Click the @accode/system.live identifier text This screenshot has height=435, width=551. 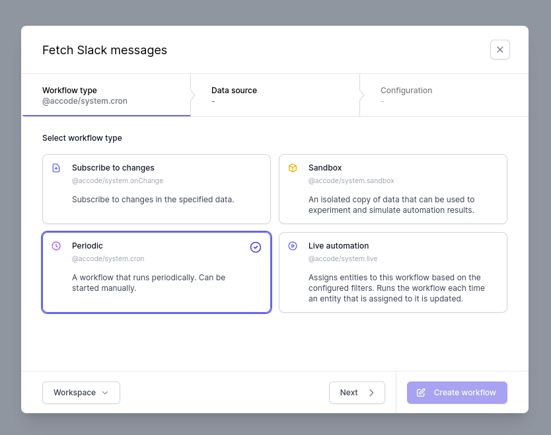click(343, 259)
